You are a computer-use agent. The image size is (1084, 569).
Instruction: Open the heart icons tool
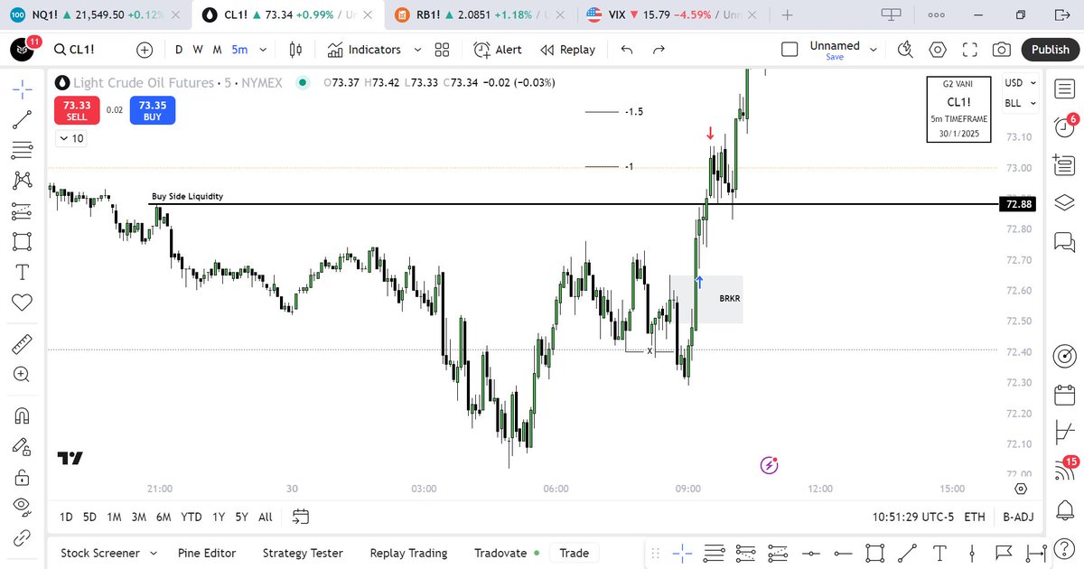pos(23,303)
